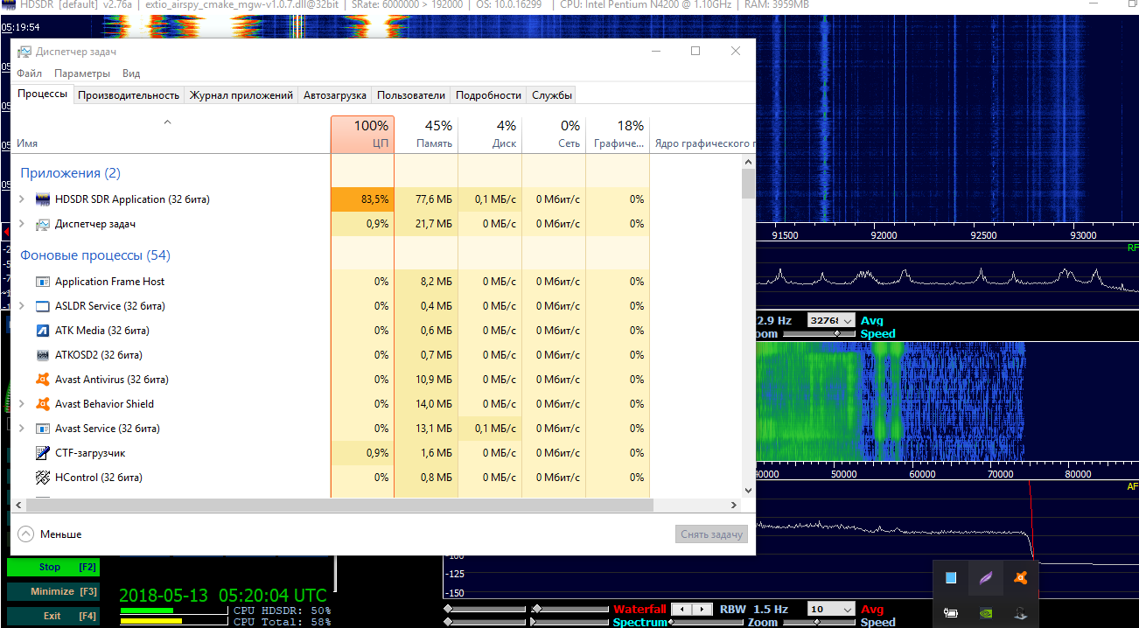Switch to the Журнал приложений tab
Viewport: 1139px width, 628px height.
tap(241, 95)
